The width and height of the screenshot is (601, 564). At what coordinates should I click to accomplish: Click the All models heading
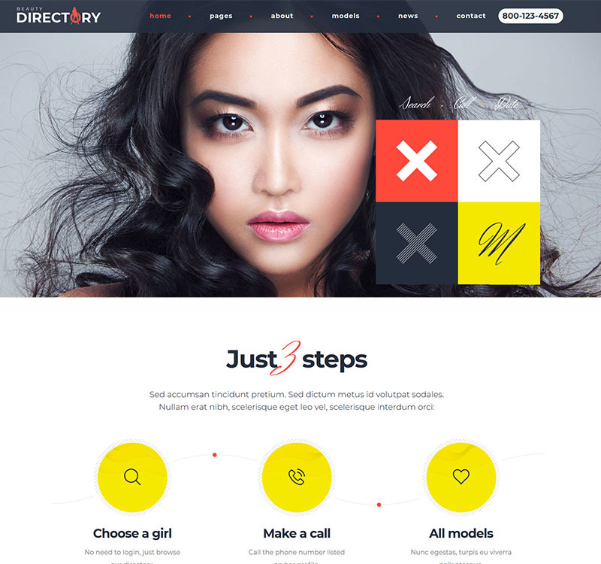click(x=461, y=533)
